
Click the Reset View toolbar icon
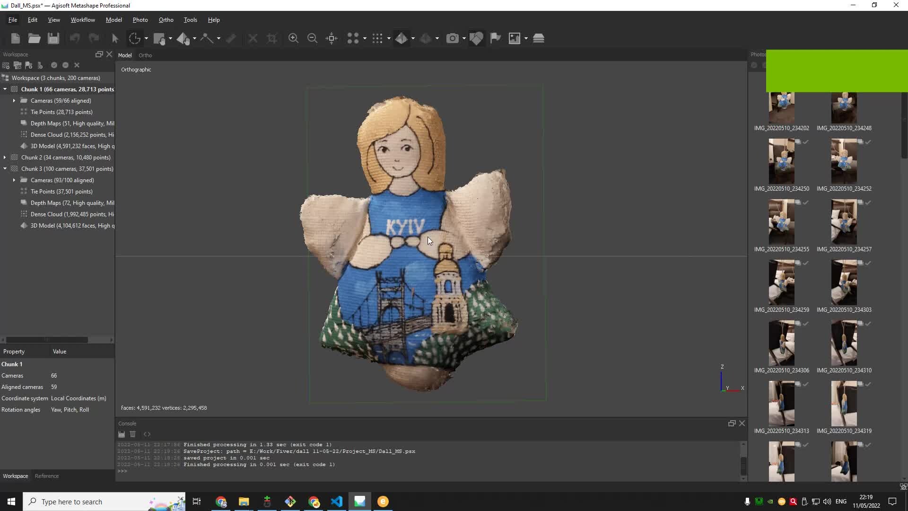point(332,38)
